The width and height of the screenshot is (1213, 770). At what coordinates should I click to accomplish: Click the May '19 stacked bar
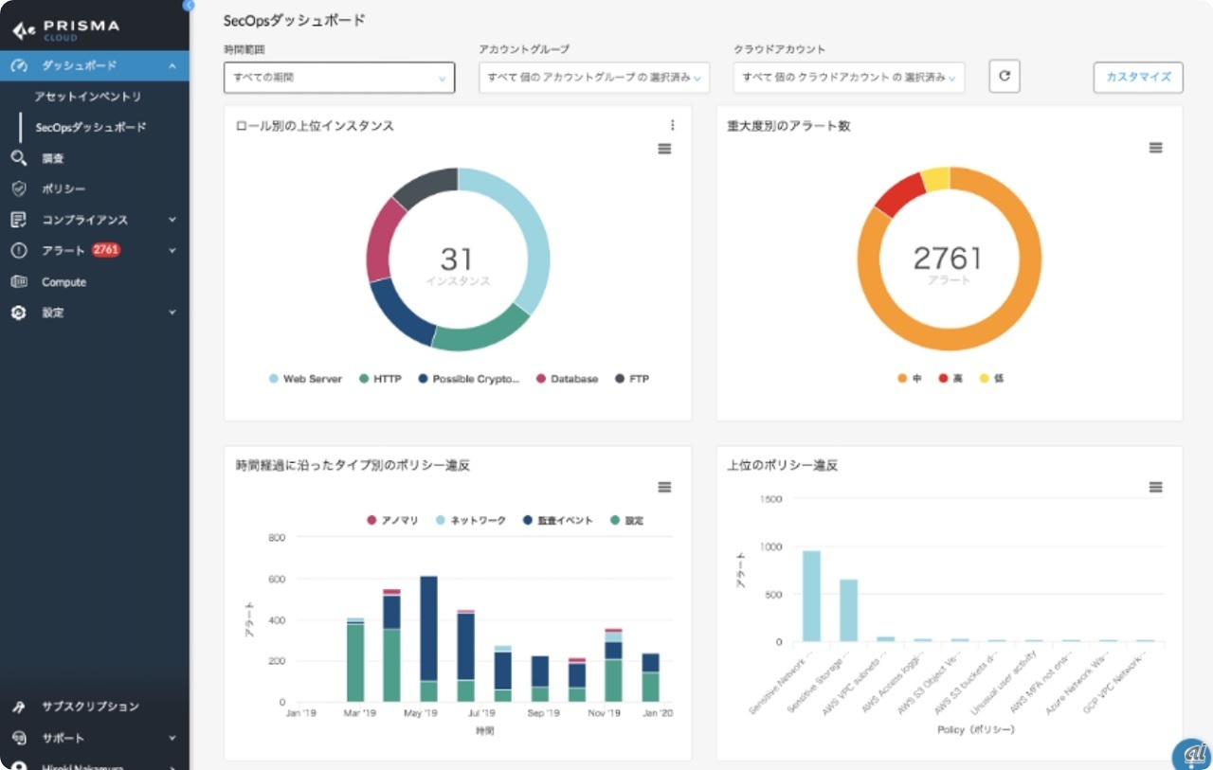pyautogui.click(x=428, y=639)
